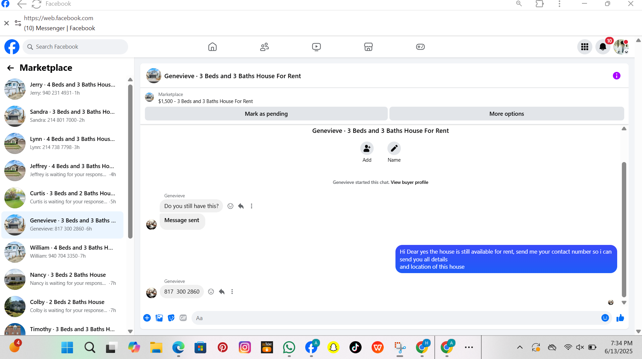642x359 pixels.
Task: Click the conversation list scrollbar
Action: click(x=130, y=161)
